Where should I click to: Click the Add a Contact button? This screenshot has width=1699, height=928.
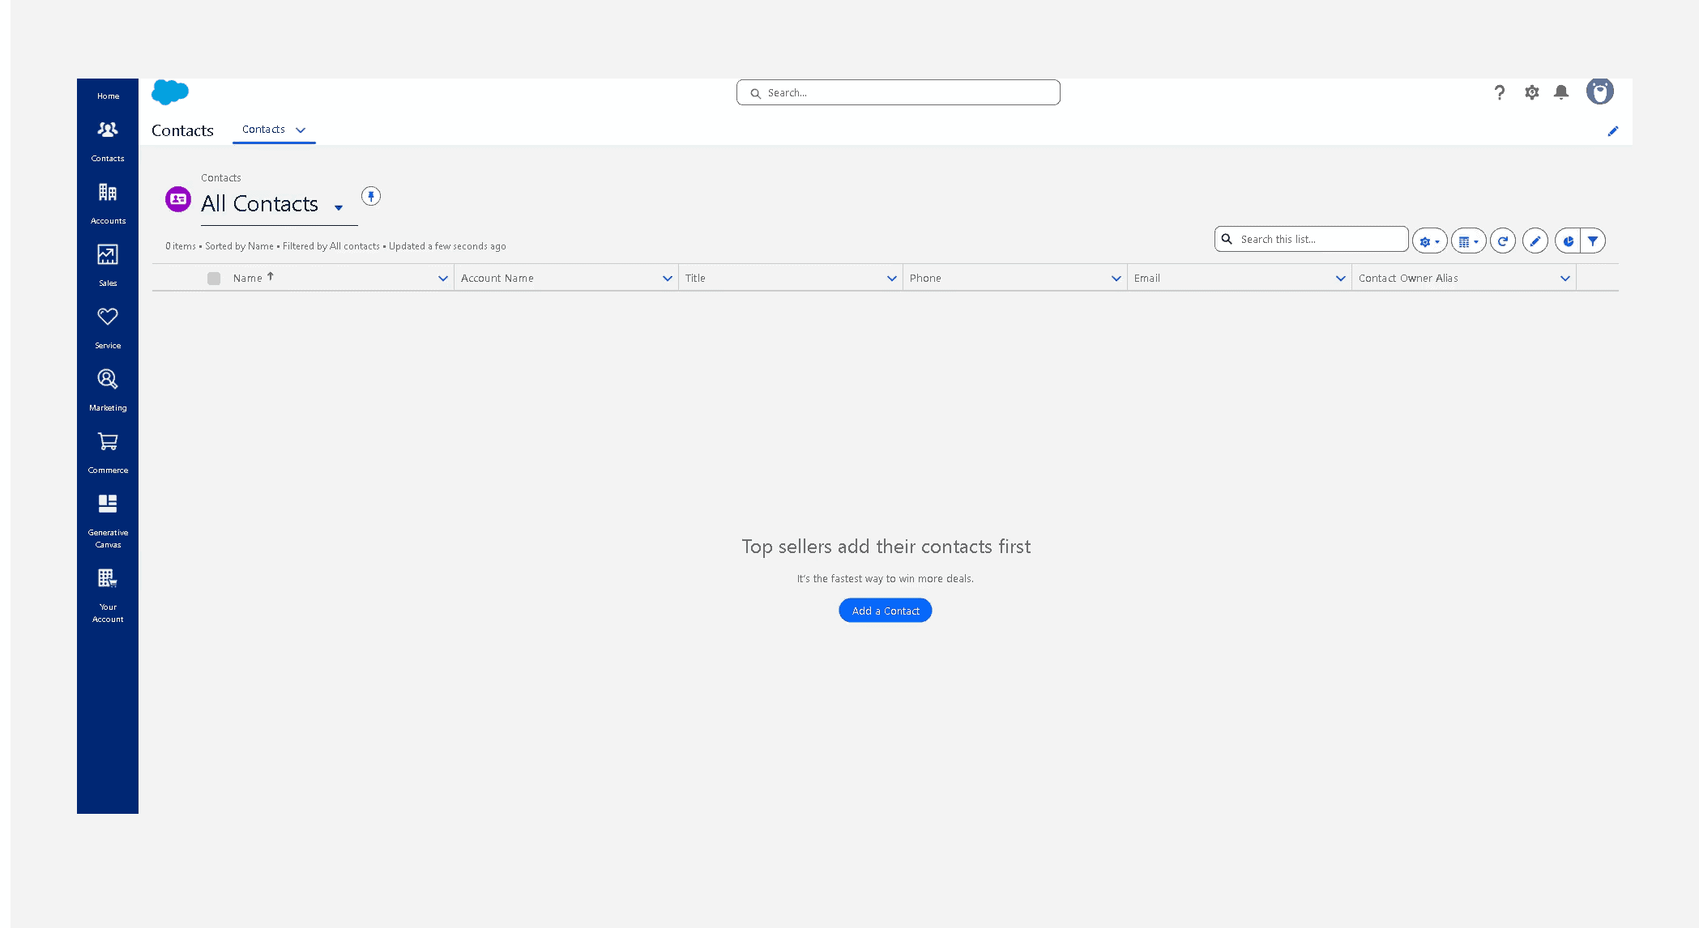[886, 611]
